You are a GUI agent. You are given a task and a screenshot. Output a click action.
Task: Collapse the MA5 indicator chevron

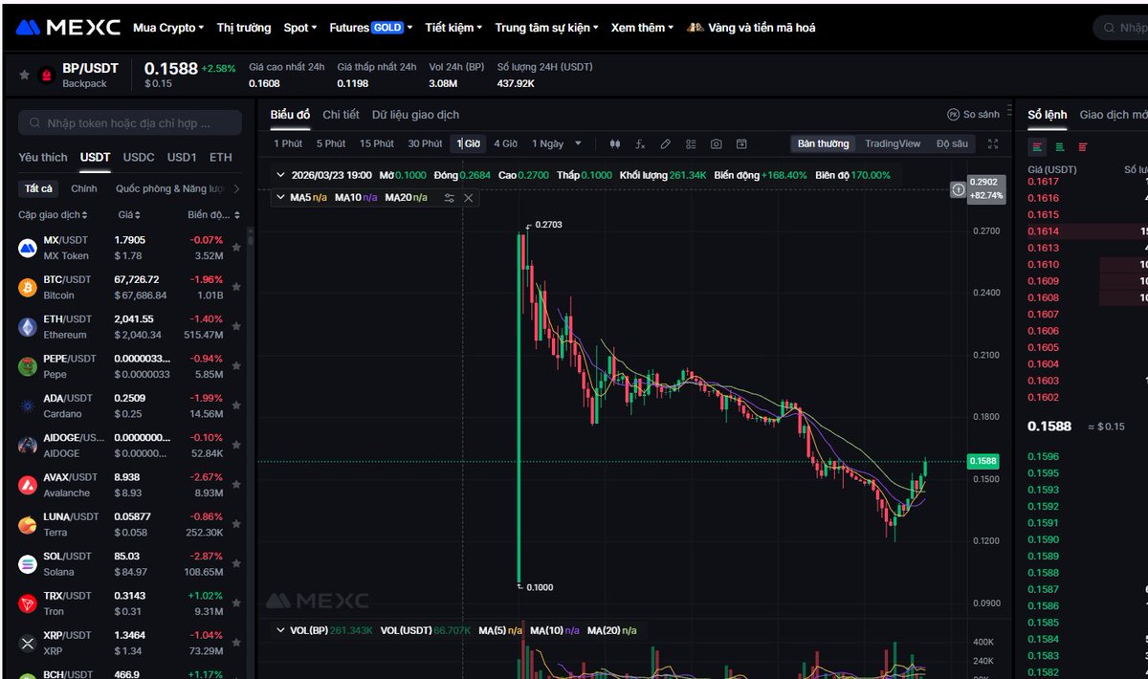point(280,198)
